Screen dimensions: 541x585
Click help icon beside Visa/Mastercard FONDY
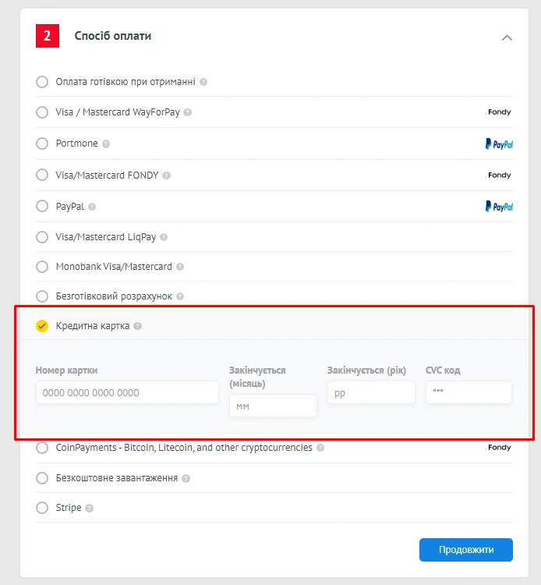coord(166,175)
